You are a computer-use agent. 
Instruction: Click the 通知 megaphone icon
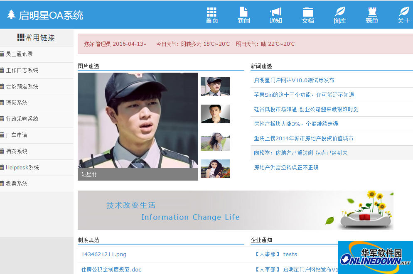[275, 12]
